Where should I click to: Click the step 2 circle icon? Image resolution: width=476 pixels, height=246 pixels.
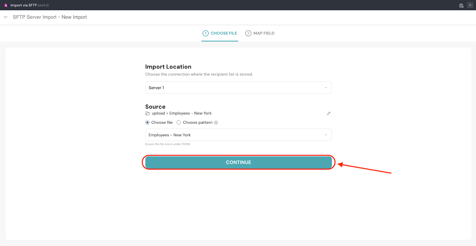tap(248, 33)
